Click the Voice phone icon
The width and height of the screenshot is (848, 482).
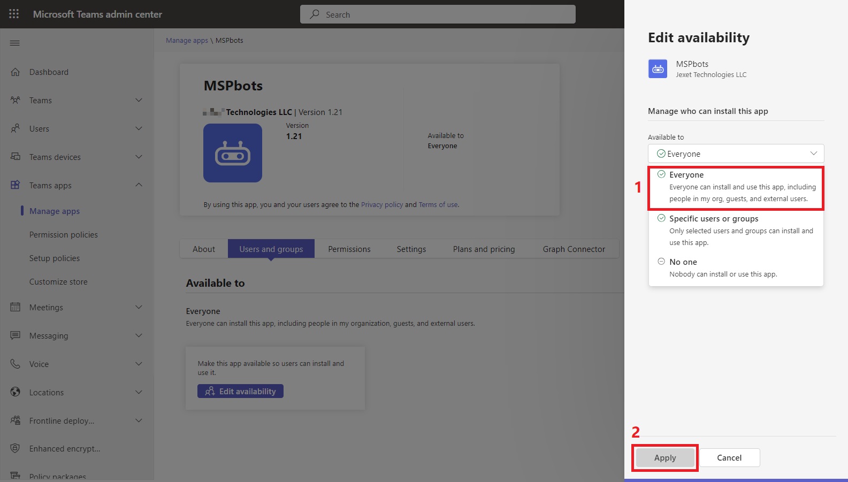coord(16,364)
